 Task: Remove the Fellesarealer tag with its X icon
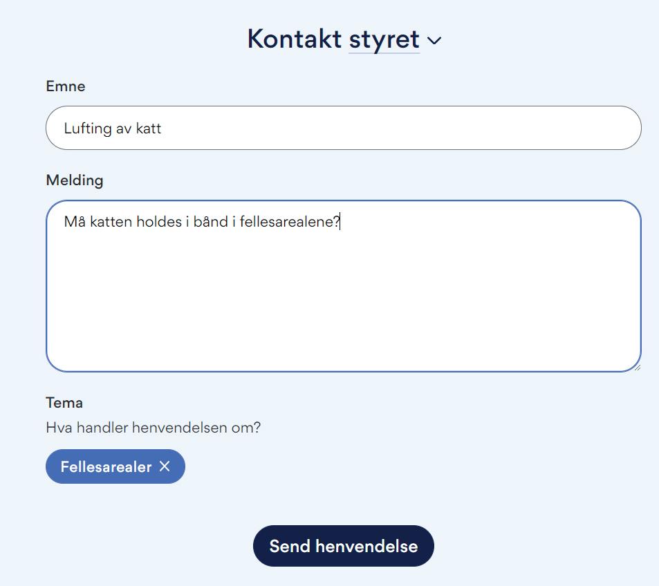165,466
